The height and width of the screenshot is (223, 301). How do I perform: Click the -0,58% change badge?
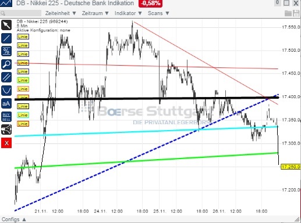(x=150, y=3)
